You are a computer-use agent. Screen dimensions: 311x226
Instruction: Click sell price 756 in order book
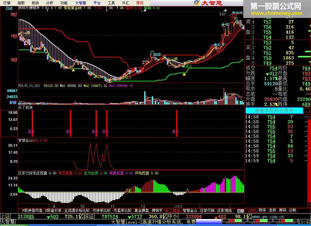point(267,27)
